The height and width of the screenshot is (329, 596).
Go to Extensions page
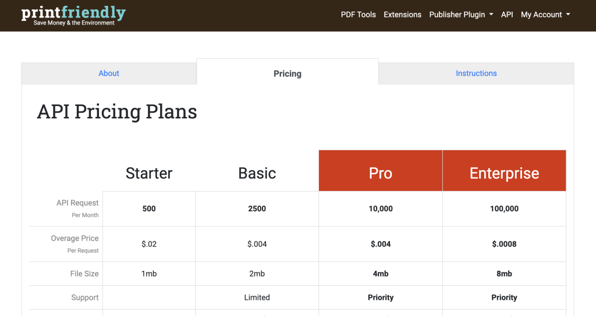(x=402, y=15)
